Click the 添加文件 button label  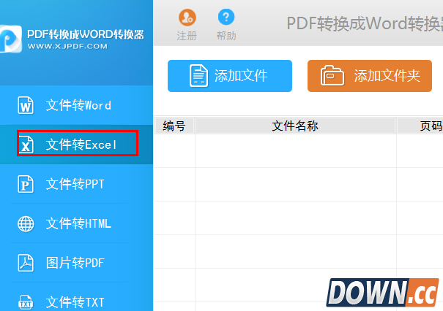coord(241,76)
